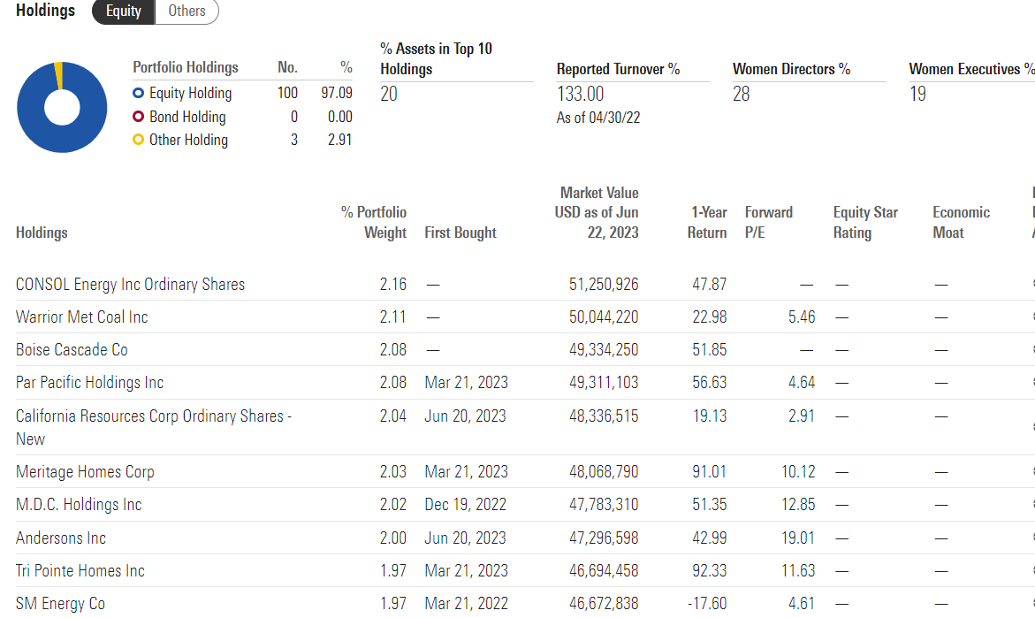The height and width of the screenshot is (618, 1035).
Task: Sort by Forward P/E column header
Action: pyautogui.click(x=768, y=223)
